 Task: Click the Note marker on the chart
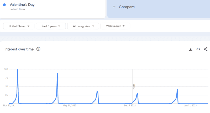click(134, 86)
